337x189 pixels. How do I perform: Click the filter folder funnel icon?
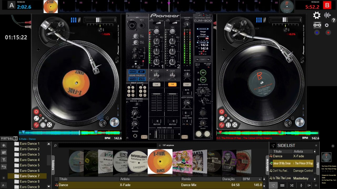(4, 159)
